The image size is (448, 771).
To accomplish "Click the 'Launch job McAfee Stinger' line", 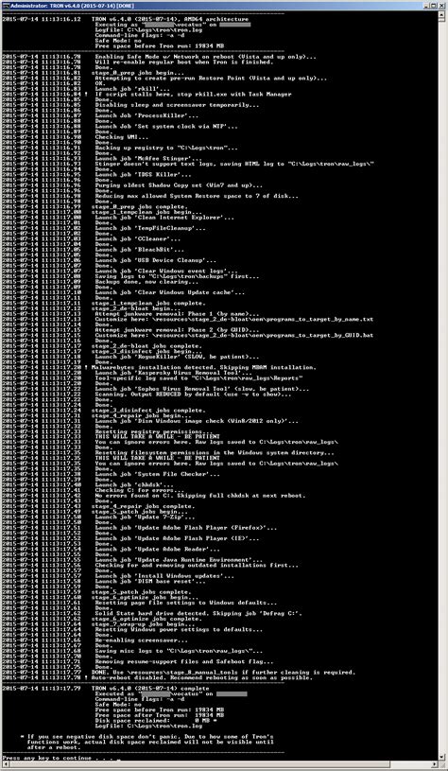I will (147, 158).
